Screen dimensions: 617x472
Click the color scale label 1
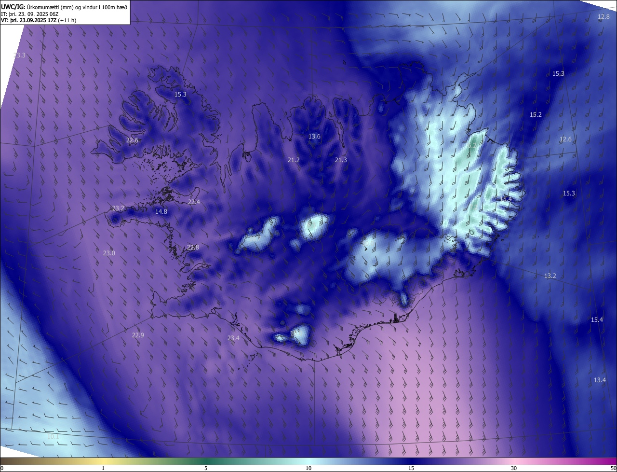click(103, 469)
